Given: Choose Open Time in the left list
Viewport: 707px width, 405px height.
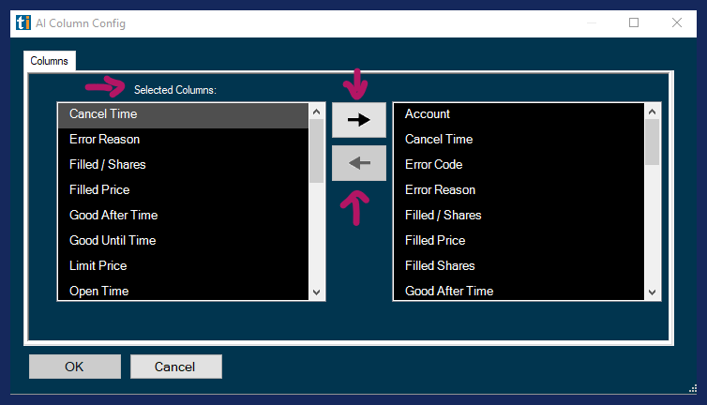Looking at the screenshot, I should pyautogui.click(x=98, y=291).
